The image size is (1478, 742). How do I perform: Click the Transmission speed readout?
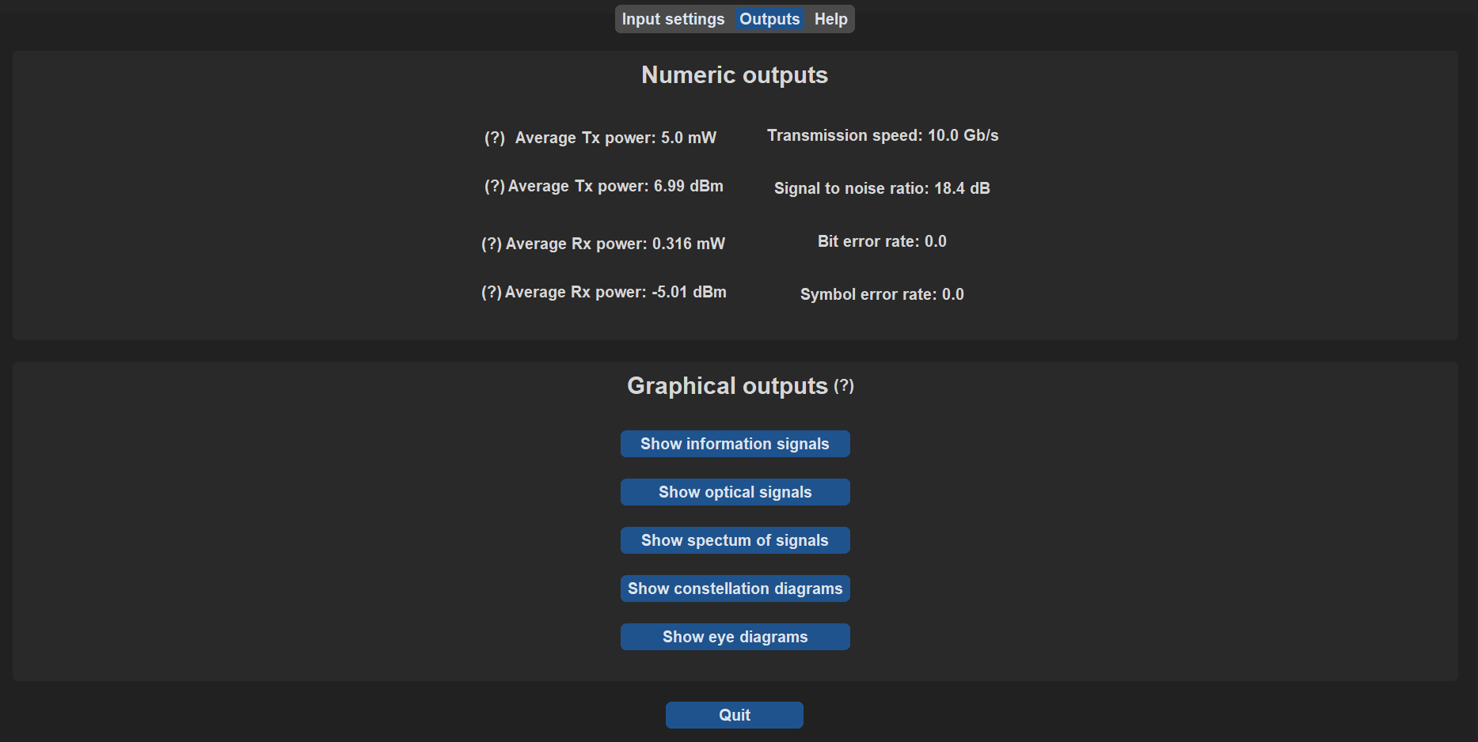coord(882,135)
